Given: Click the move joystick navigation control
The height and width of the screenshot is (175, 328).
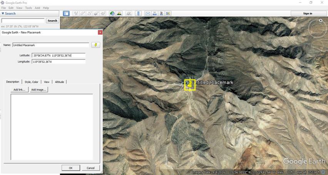Looking at the screenshot, I should point(317,45).
